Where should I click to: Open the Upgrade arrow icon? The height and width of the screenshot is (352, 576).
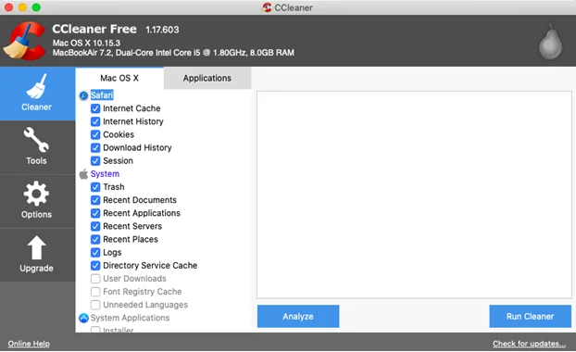click(36, 247)
